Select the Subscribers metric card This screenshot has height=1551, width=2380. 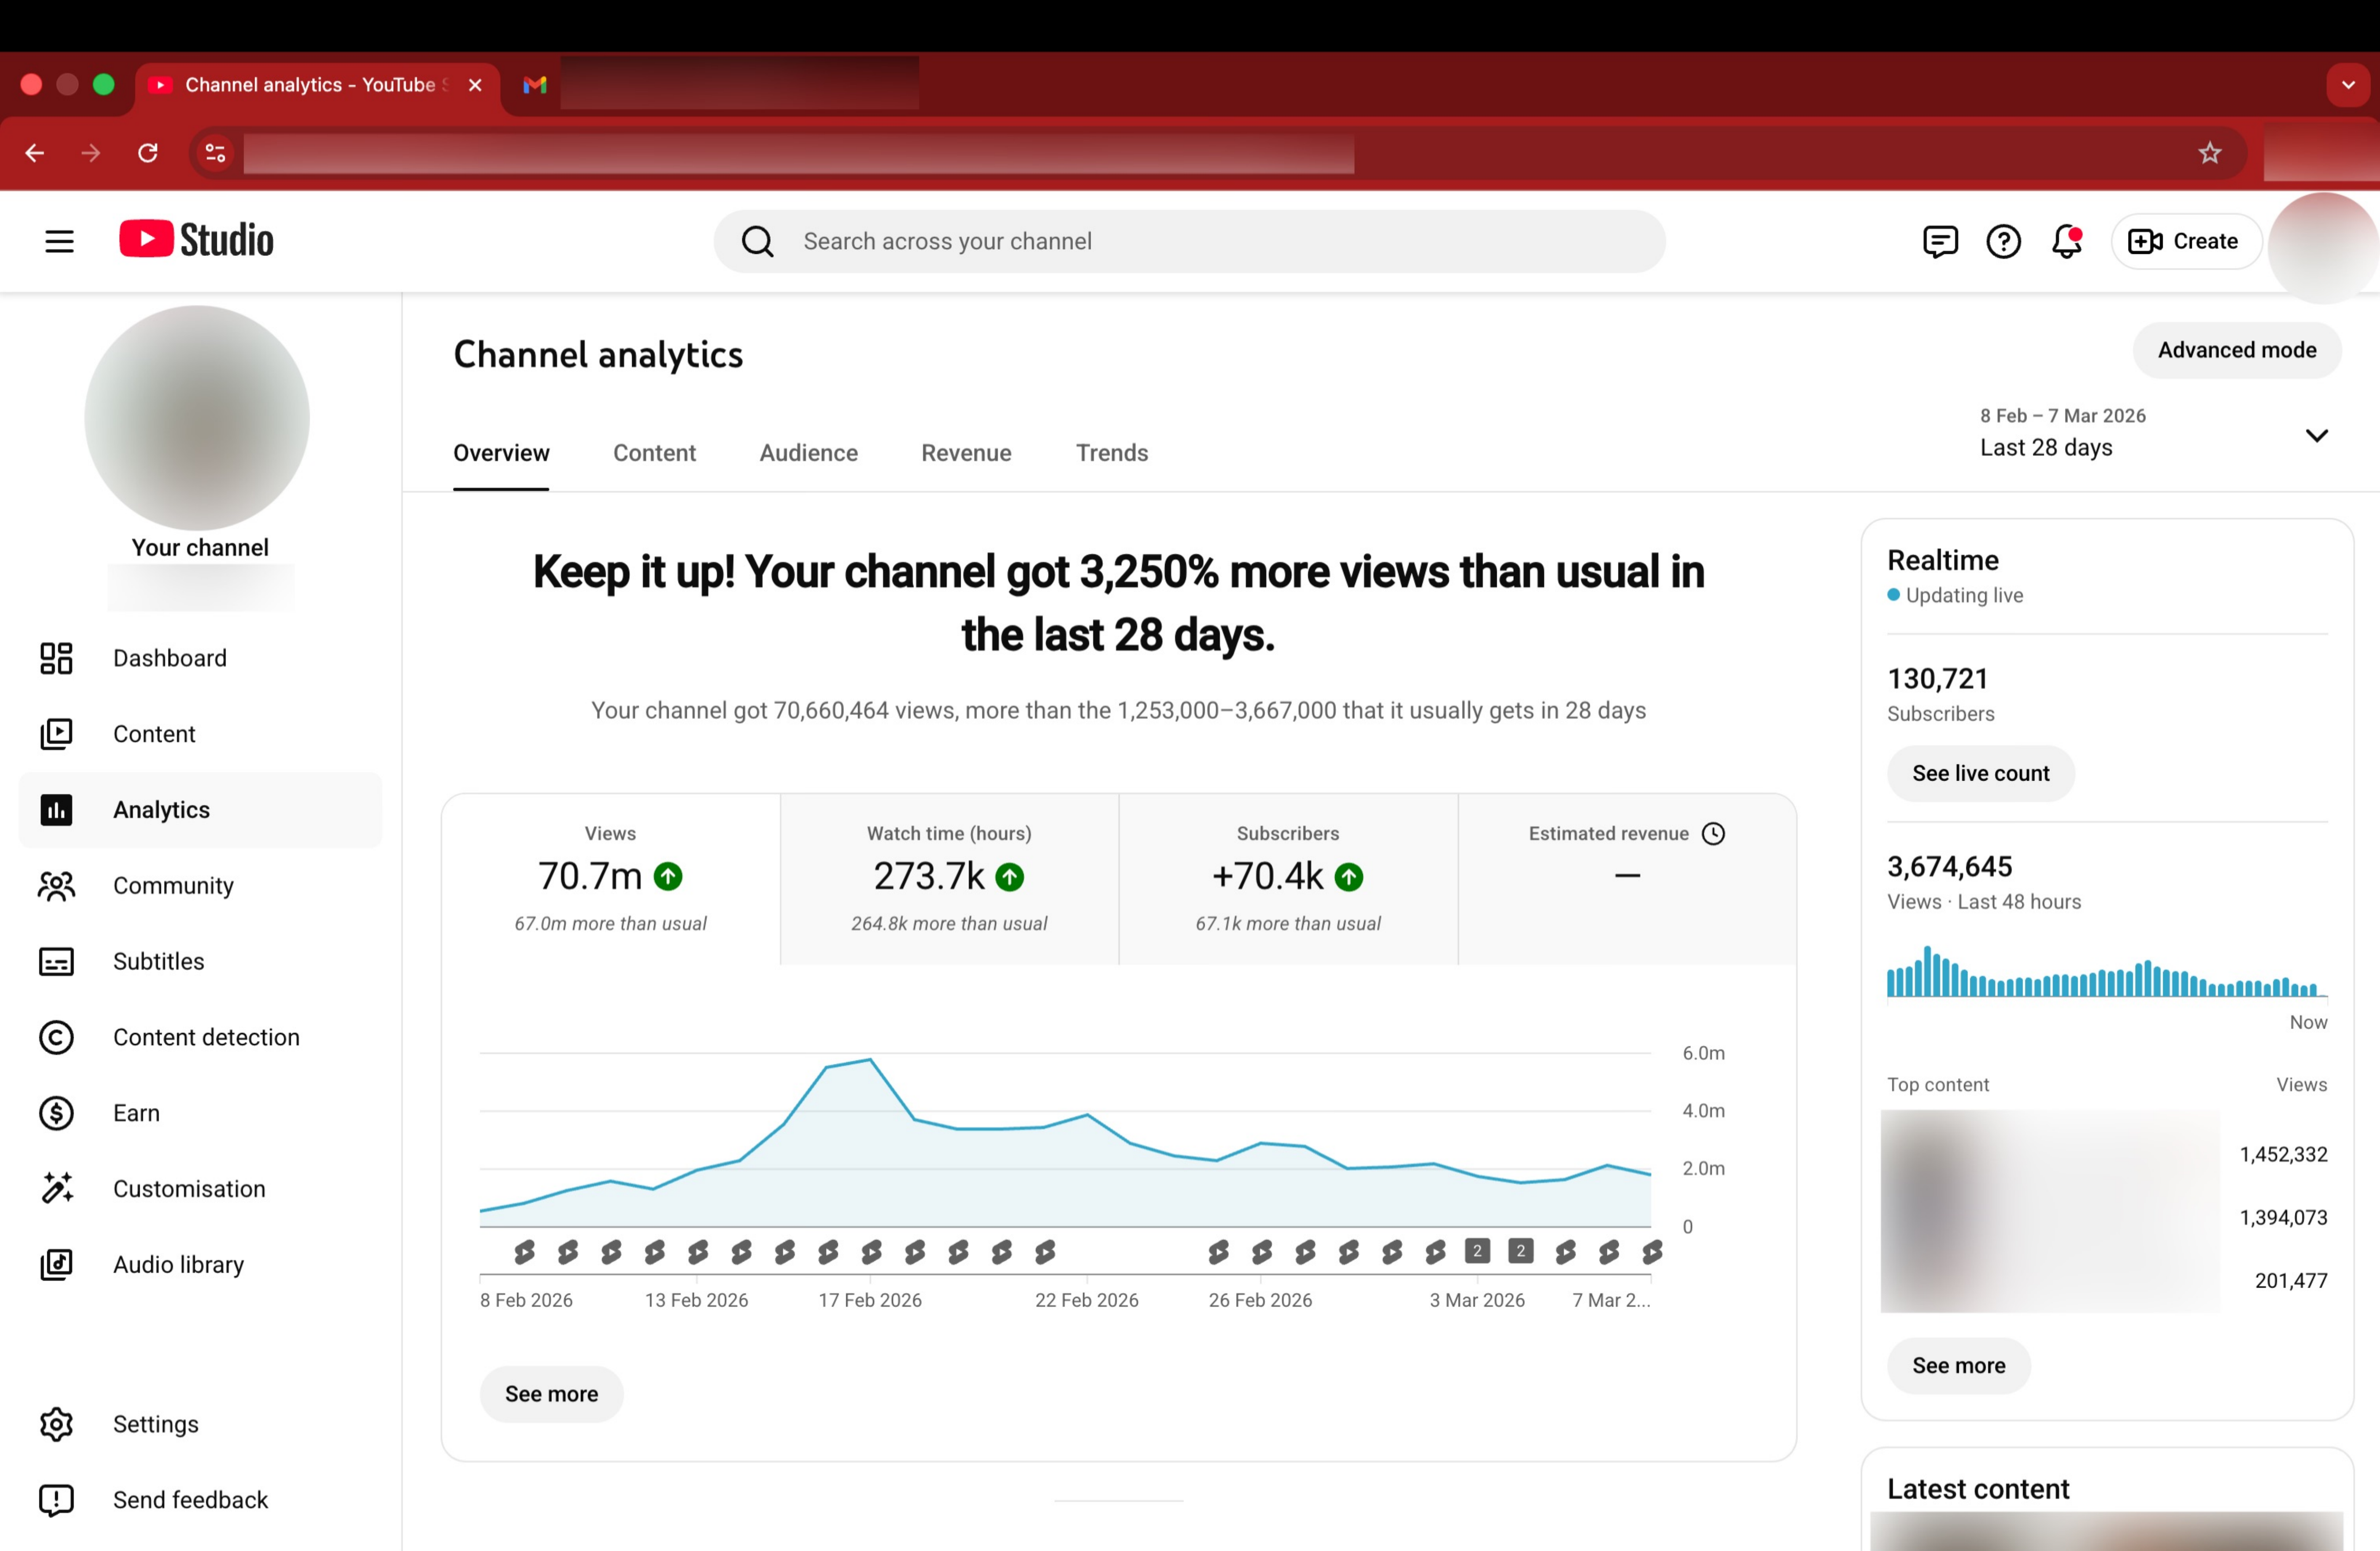[x=1288, y=879]
